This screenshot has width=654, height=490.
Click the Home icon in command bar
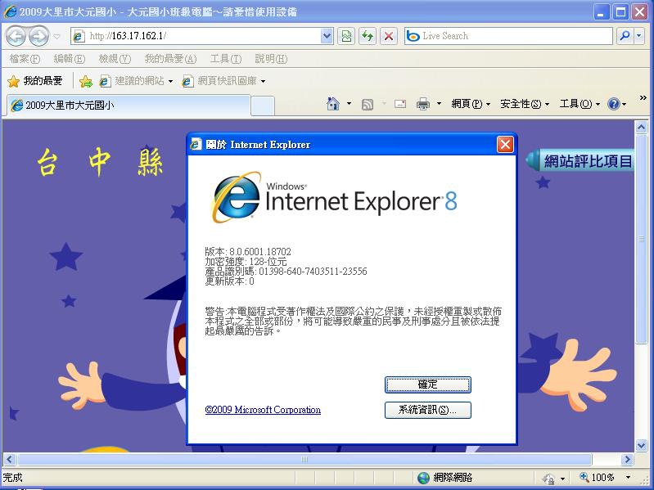point(333,104)
